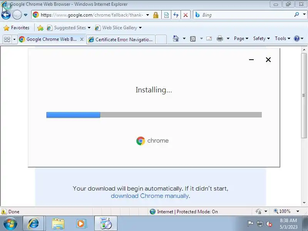The image size is (308, 231).
Task: Click the Refresh arrows icon
Action: (176, 15)
